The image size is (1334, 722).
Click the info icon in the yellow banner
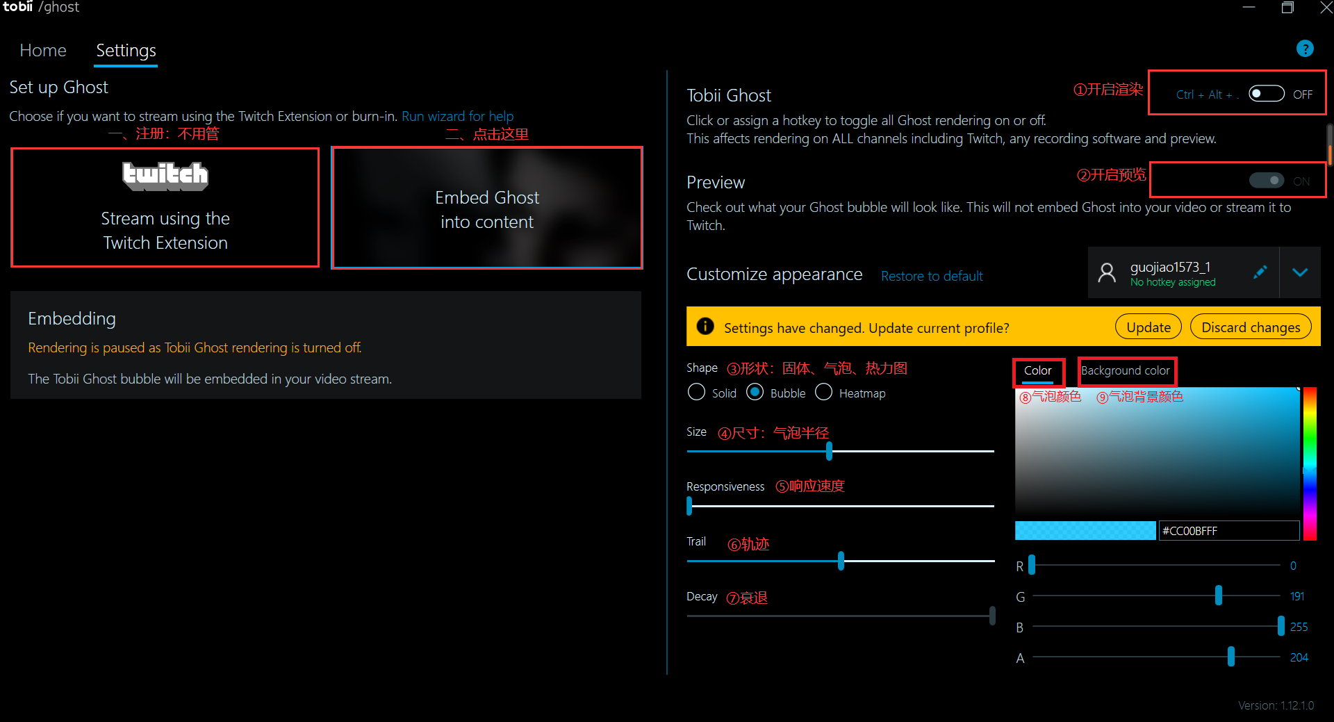pos(705,327)
